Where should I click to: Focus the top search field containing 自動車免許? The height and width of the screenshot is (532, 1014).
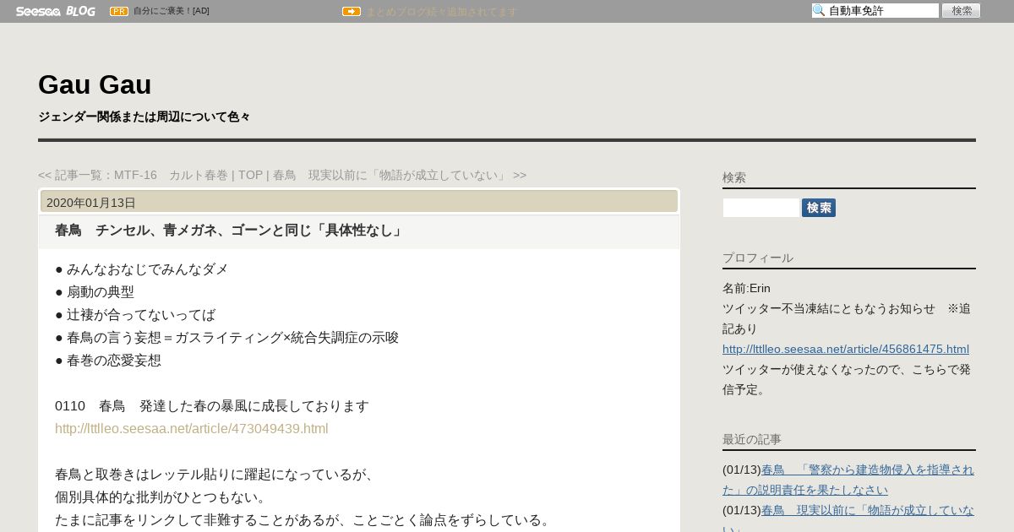(875, 11)
